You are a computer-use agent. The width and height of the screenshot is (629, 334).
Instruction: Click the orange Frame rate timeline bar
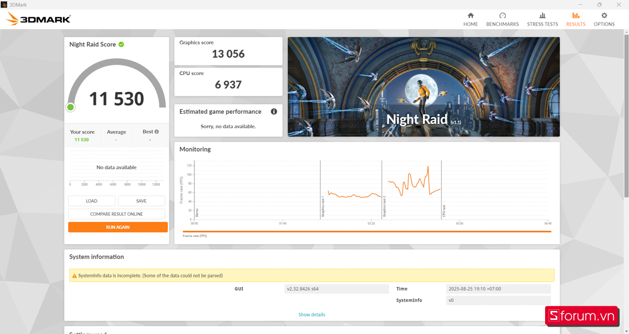point(367,231)
